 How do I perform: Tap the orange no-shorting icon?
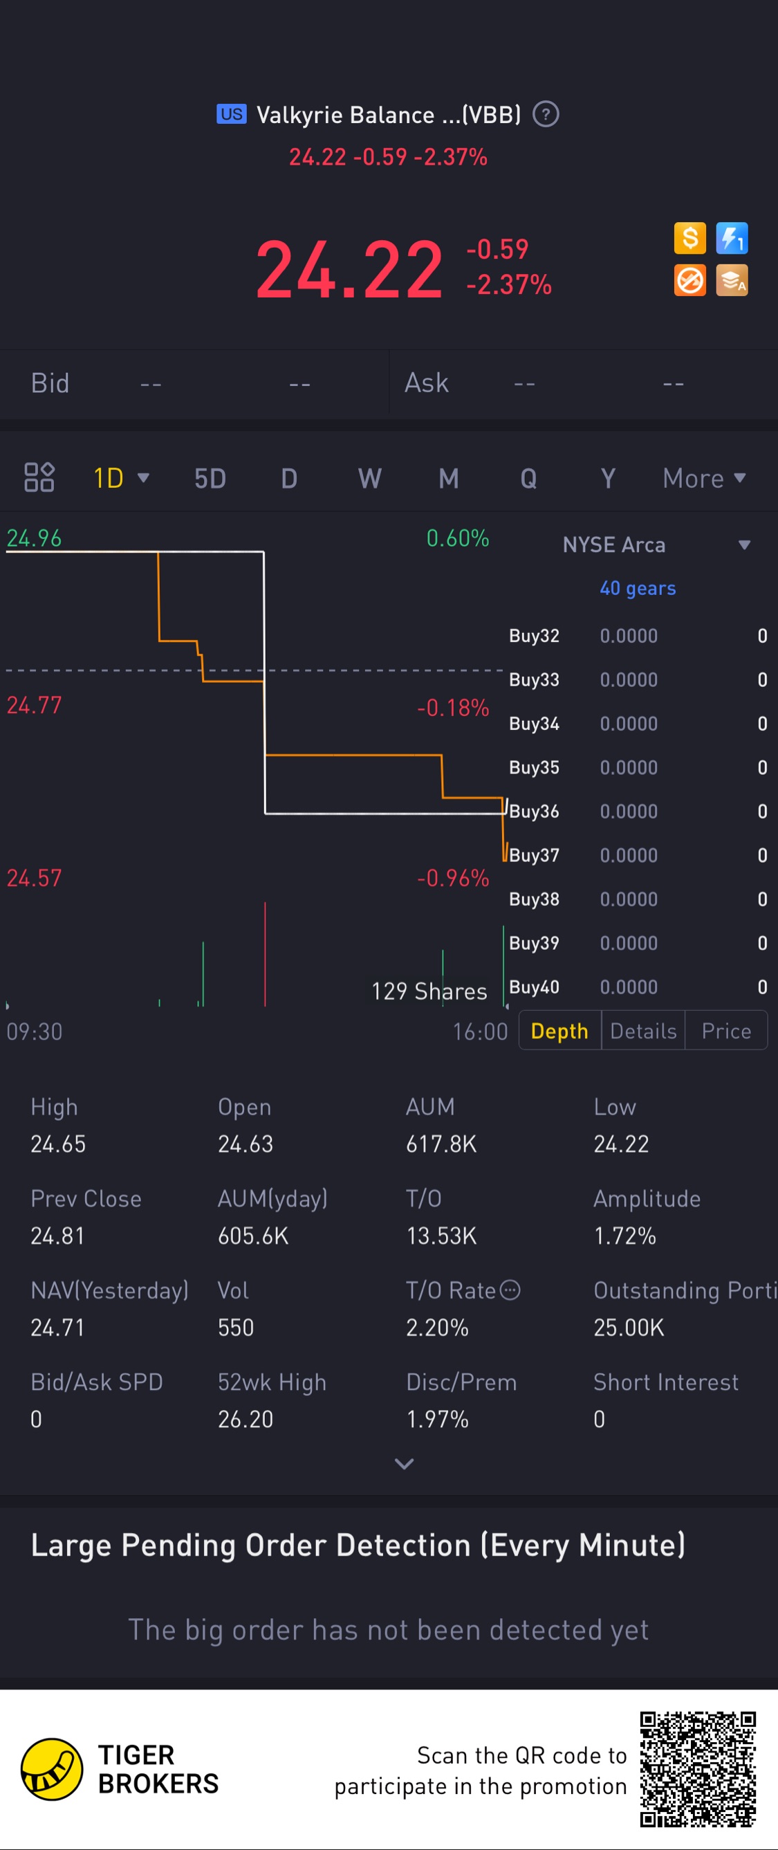689,281
